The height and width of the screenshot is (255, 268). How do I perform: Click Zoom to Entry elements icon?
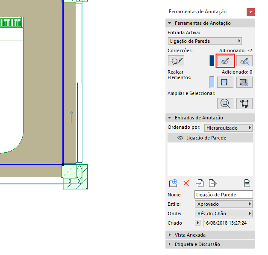(225, 104)
